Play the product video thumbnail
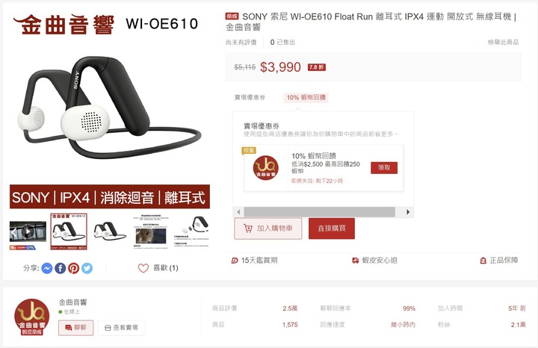Image resolution: width=538 pixels, height=348 pixels. tap(28, 232)
